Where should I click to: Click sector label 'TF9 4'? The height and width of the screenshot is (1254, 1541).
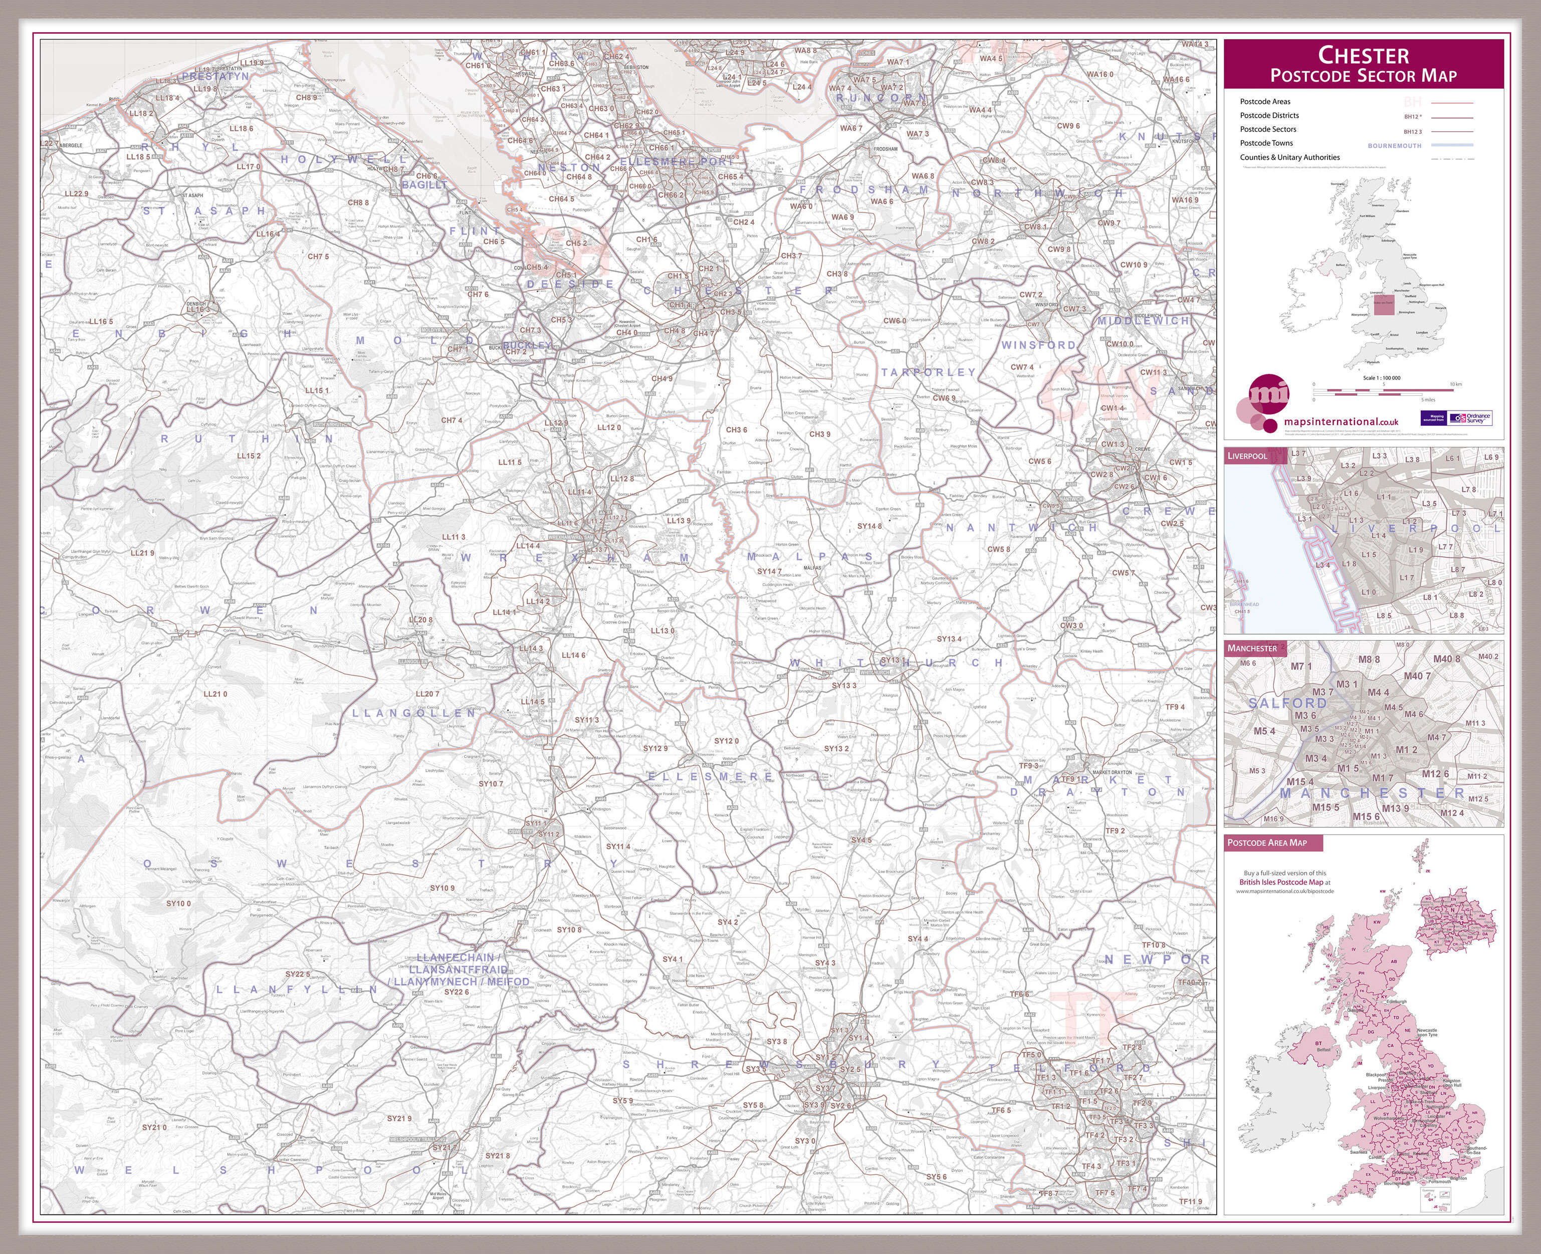pos(1175,707)
